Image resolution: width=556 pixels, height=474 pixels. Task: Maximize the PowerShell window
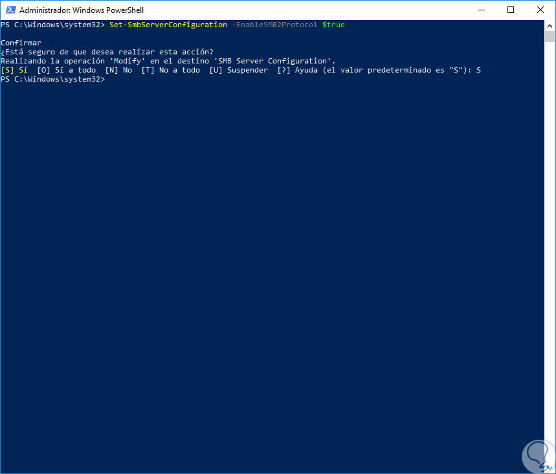511,10
